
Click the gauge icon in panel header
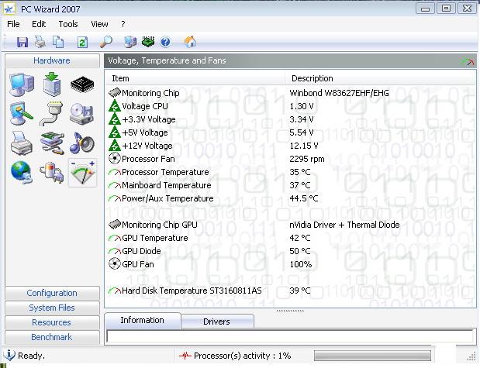467,61
